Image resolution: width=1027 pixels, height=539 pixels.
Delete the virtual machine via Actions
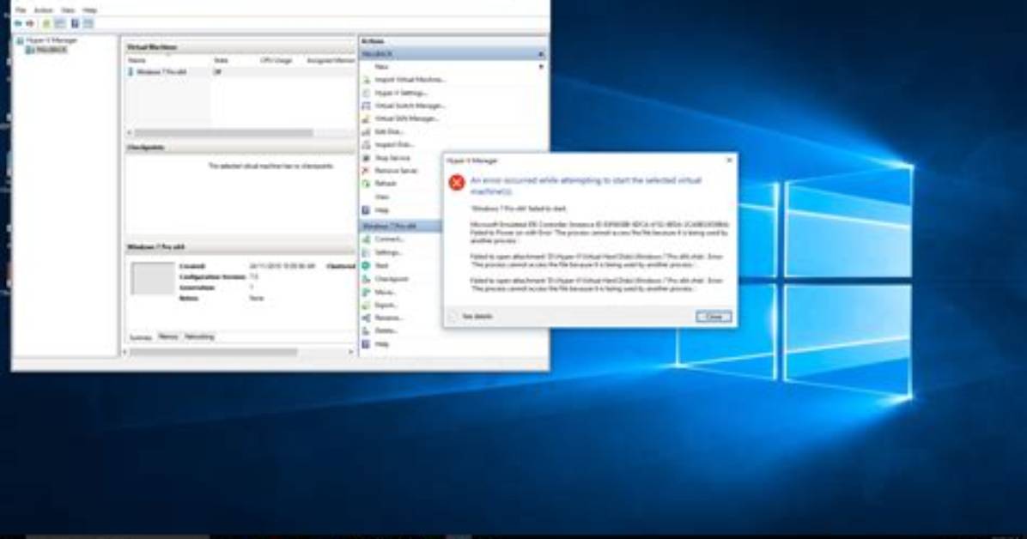pos(386,330)
